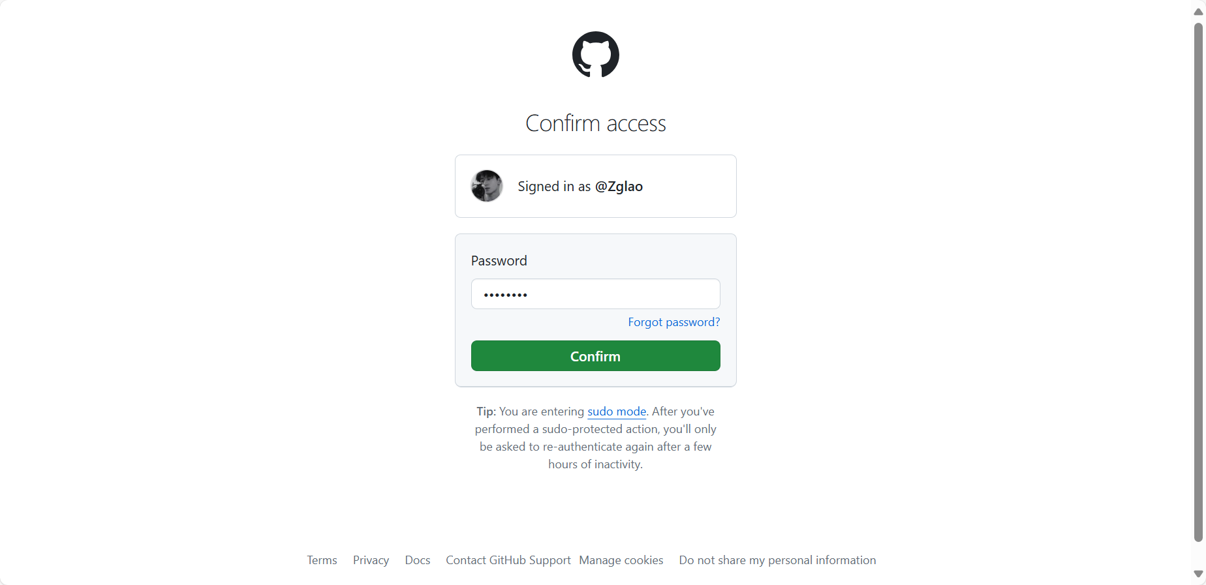Viewport: 1206px width, 585px height.
Task: Click the vertical scrollbar thumb
Action: [x=1198, y=282]
